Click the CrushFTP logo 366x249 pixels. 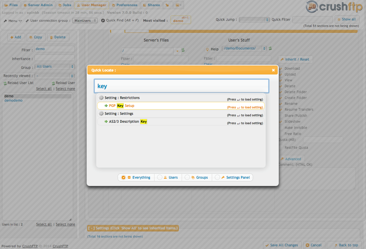[x=334, y=7]
